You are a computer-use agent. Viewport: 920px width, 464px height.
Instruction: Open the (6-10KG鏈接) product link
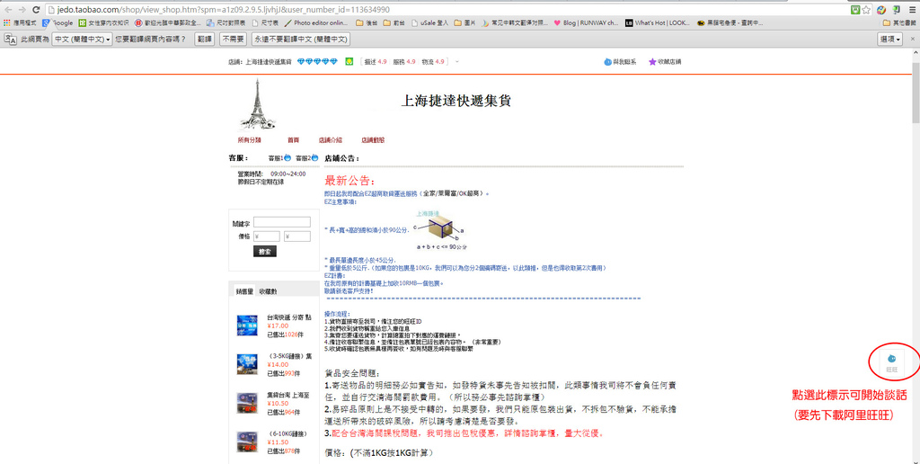point(287,434)
